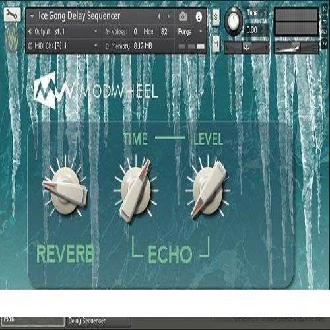This screenshot has width=330, height=330.
Task: Toggle the M mute button
Action: click(216, 44)
